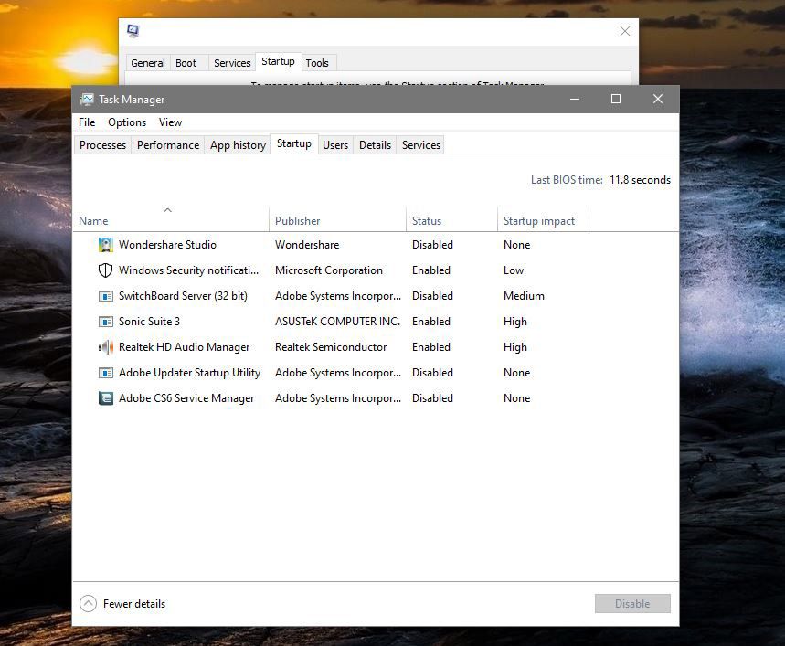The height and width of the screenshot is (646, 785).
Task: Open the View menu
Action: point(170,122)
